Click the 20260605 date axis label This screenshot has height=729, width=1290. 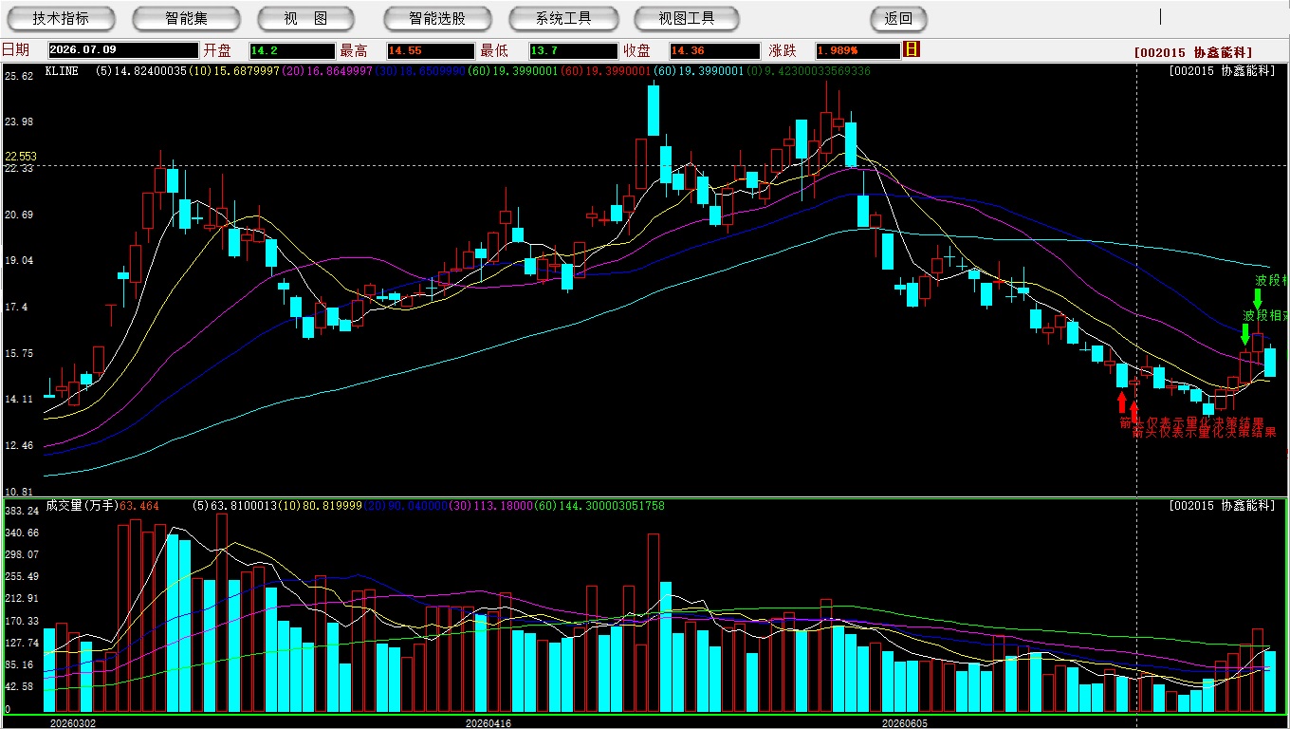coord(905,723)
